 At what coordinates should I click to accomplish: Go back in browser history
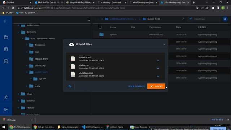[x=3, y=8]
